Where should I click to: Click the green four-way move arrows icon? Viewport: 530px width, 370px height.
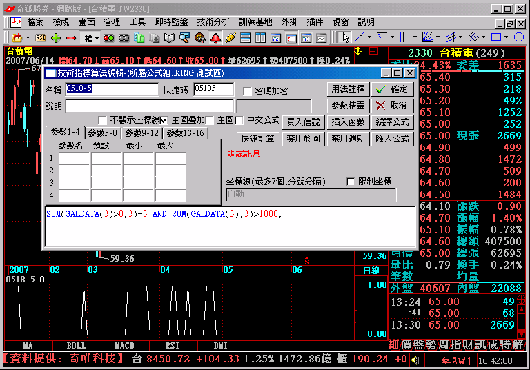point(56,37)
